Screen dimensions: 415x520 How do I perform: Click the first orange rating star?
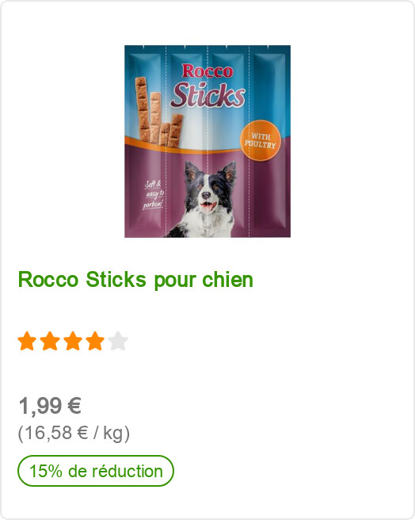(x=27, y=341)
